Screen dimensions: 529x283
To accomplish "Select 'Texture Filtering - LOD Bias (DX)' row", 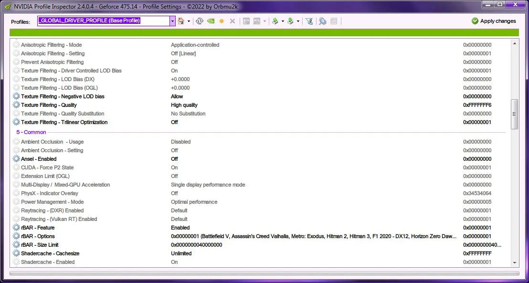I will 259,79.
